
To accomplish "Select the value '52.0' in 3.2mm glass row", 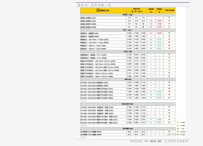I will pyautogui.click(x=129, y=132).
